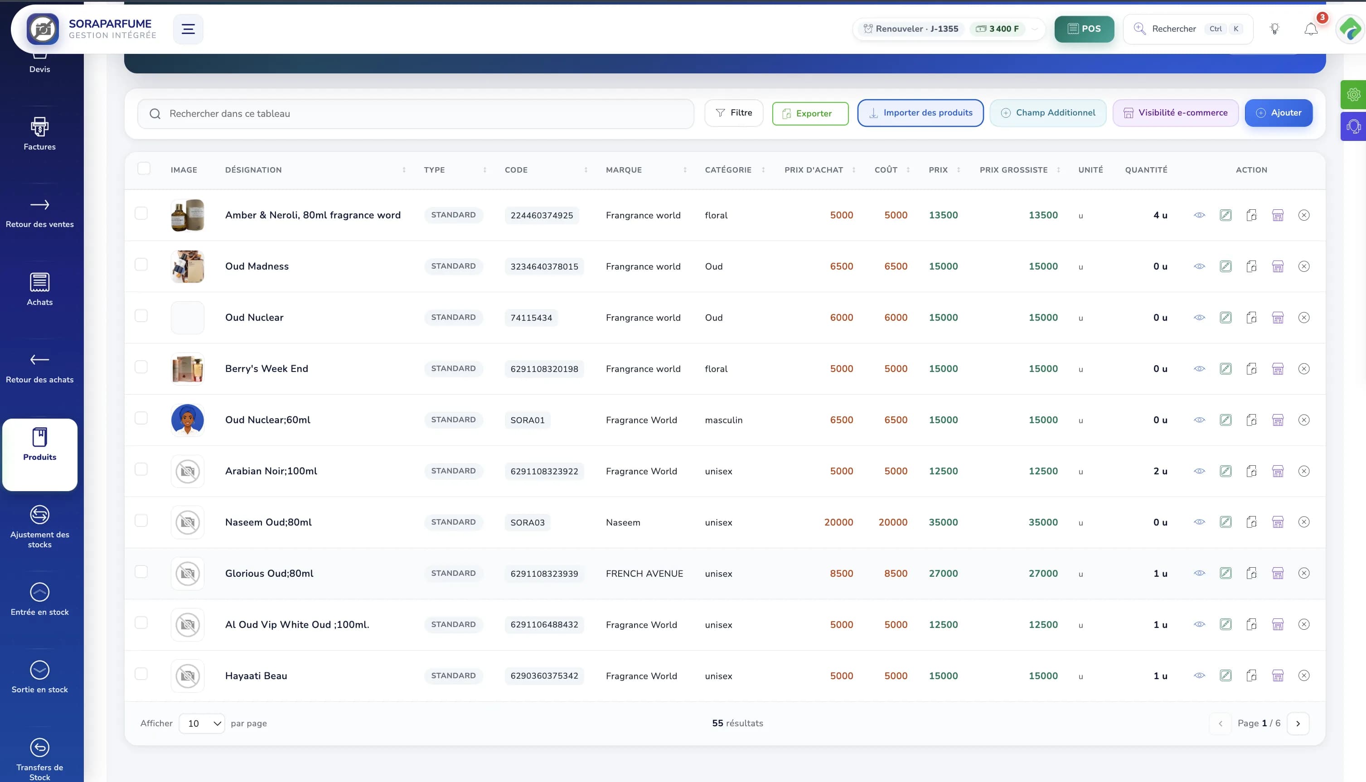The height and width of the screenshot is (782, 1366).
Task: Open store icon for Naseem Oud;80ml
Action: click(x=1278, y=522)
